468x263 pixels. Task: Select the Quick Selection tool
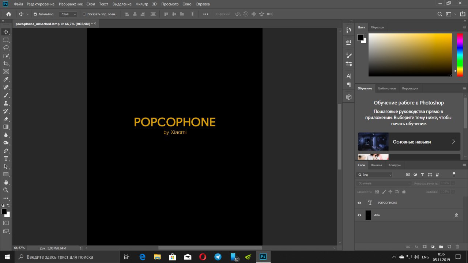click(x=6, y=56)
